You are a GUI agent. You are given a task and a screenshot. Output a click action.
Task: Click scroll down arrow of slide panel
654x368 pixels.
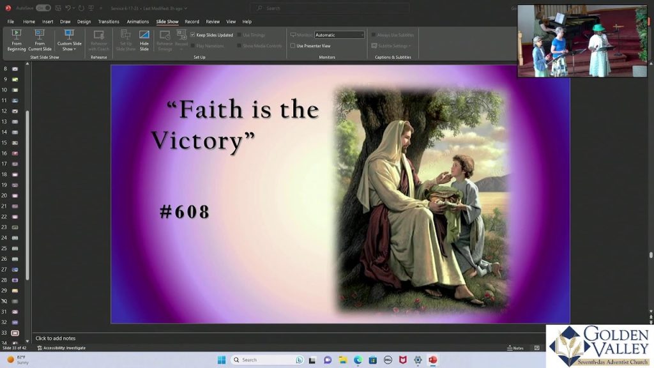pos(27,341)
